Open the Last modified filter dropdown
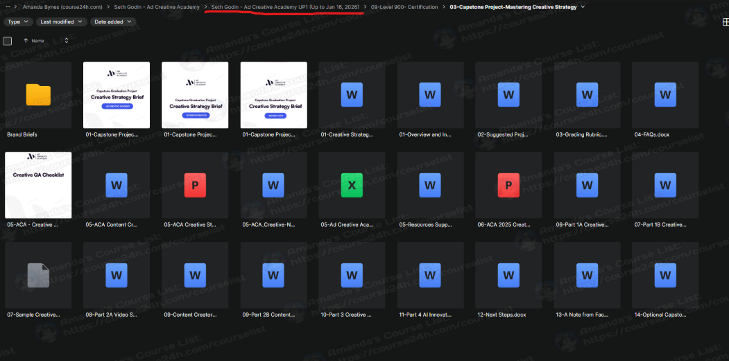Viewport: 729px width, 361px height. [x=62, y=21]
